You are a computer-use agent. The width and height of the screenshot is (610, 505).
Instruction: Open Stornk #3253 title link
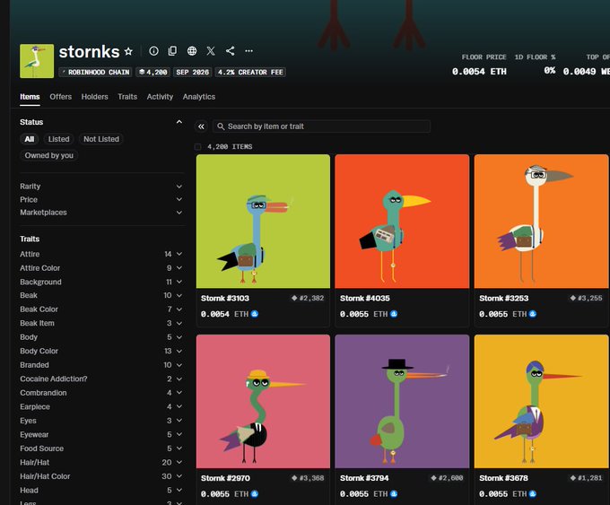(504, 299)
